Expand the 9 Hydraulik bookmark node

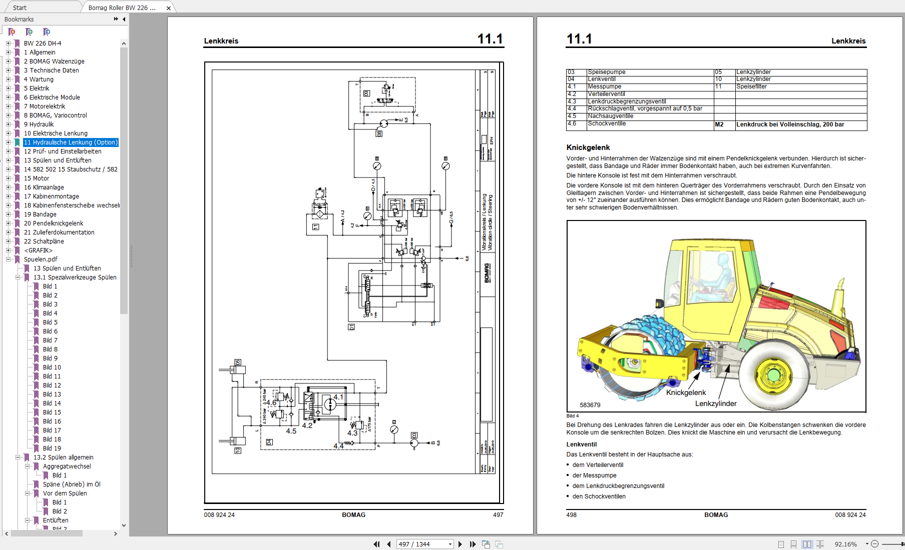pyautogui.click(x=8, y=124)
